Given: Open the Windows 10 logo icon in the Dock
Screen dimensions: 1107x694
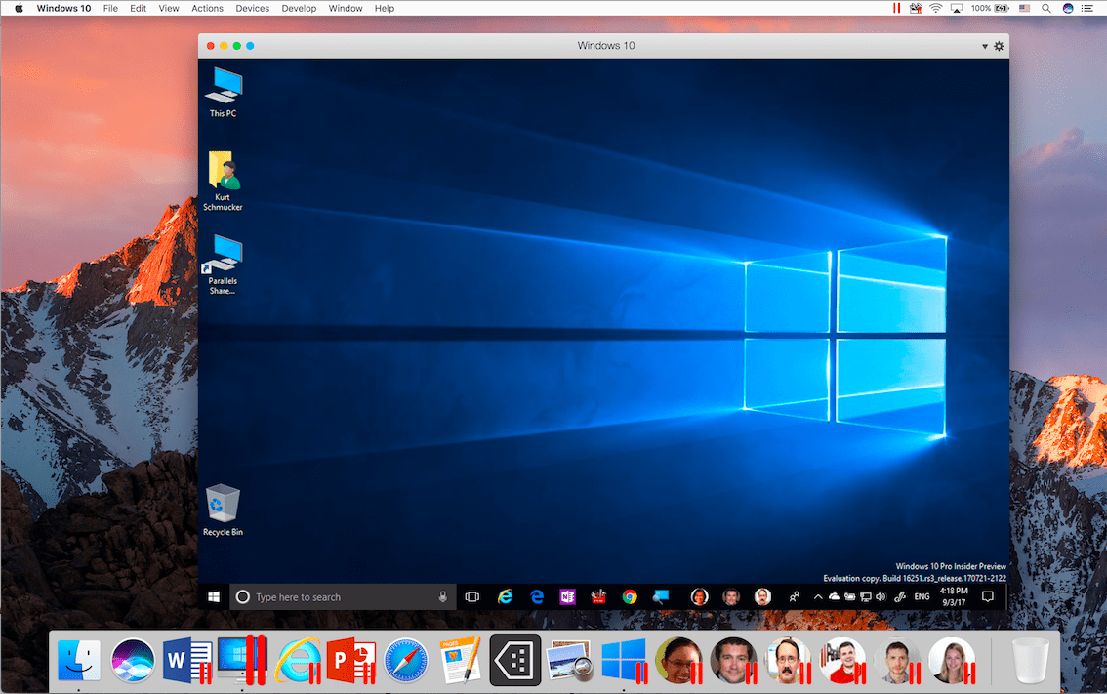Looking at the screenshot, I should pyautogui.click(x=624, y=662).
